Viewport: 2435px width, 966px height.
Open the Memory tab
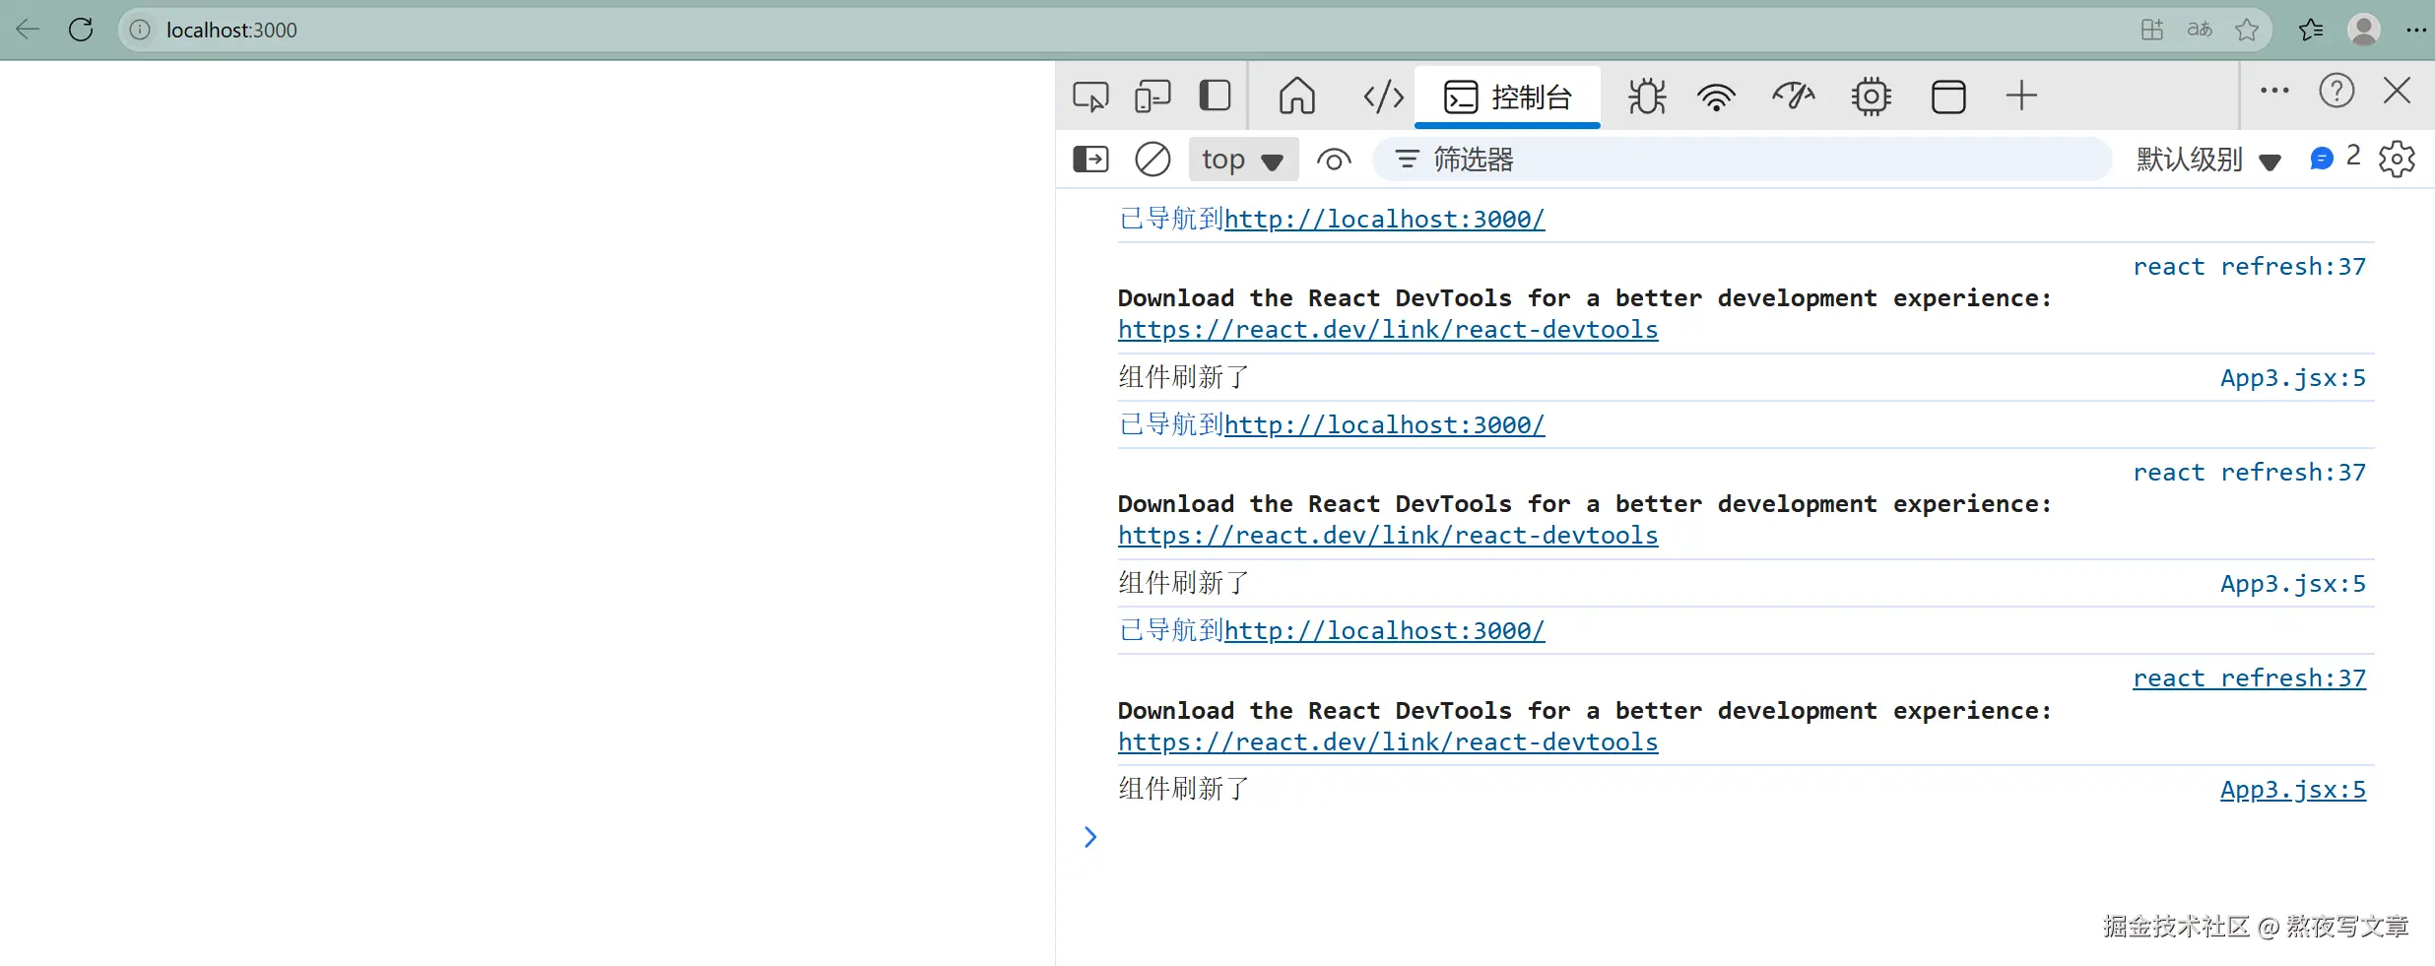(x=1871, y=97)
